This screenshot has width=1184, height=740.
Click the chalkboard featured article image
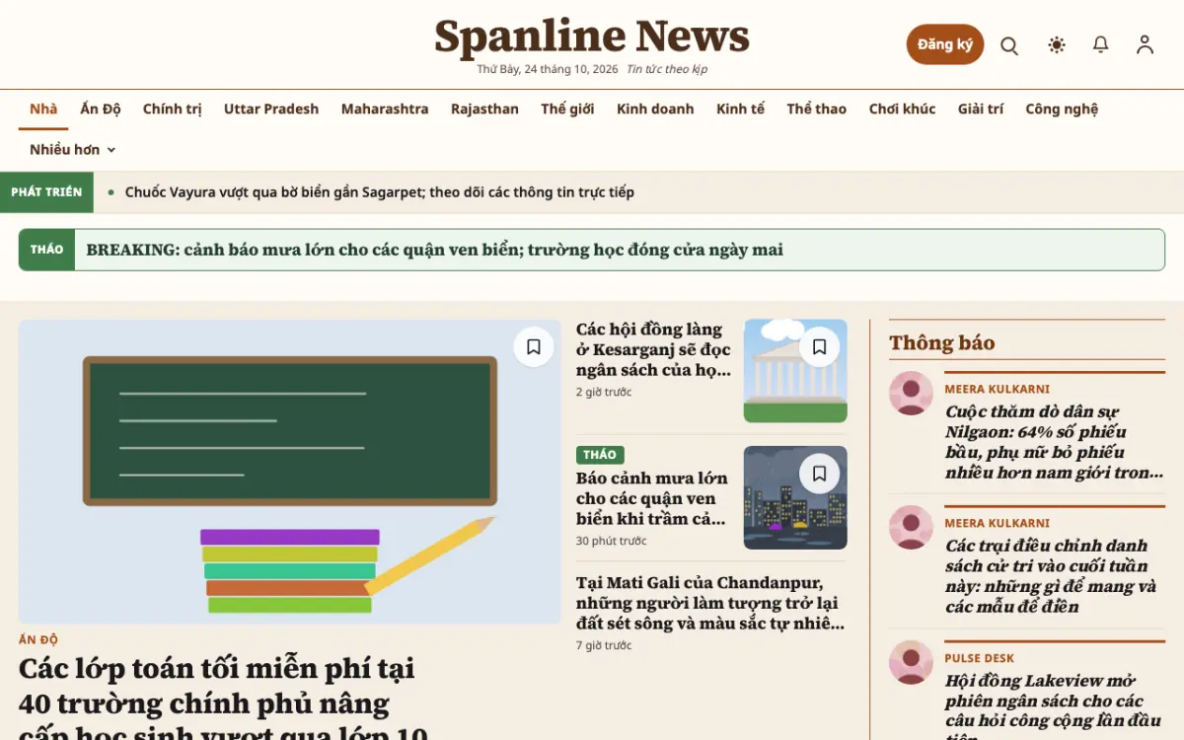tap(290, 472)
